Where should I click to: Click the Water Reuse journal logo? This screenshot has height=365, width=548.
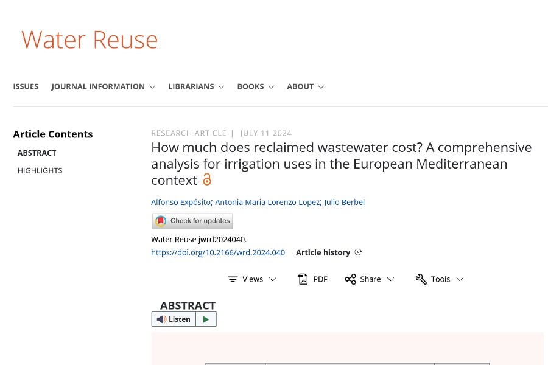click(x=90, y=40)
